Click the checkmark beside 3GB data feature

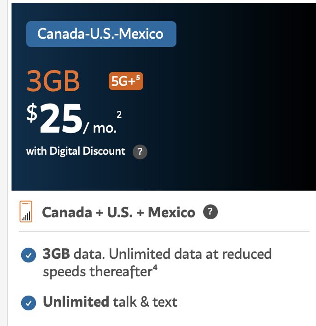click(29, 255)
